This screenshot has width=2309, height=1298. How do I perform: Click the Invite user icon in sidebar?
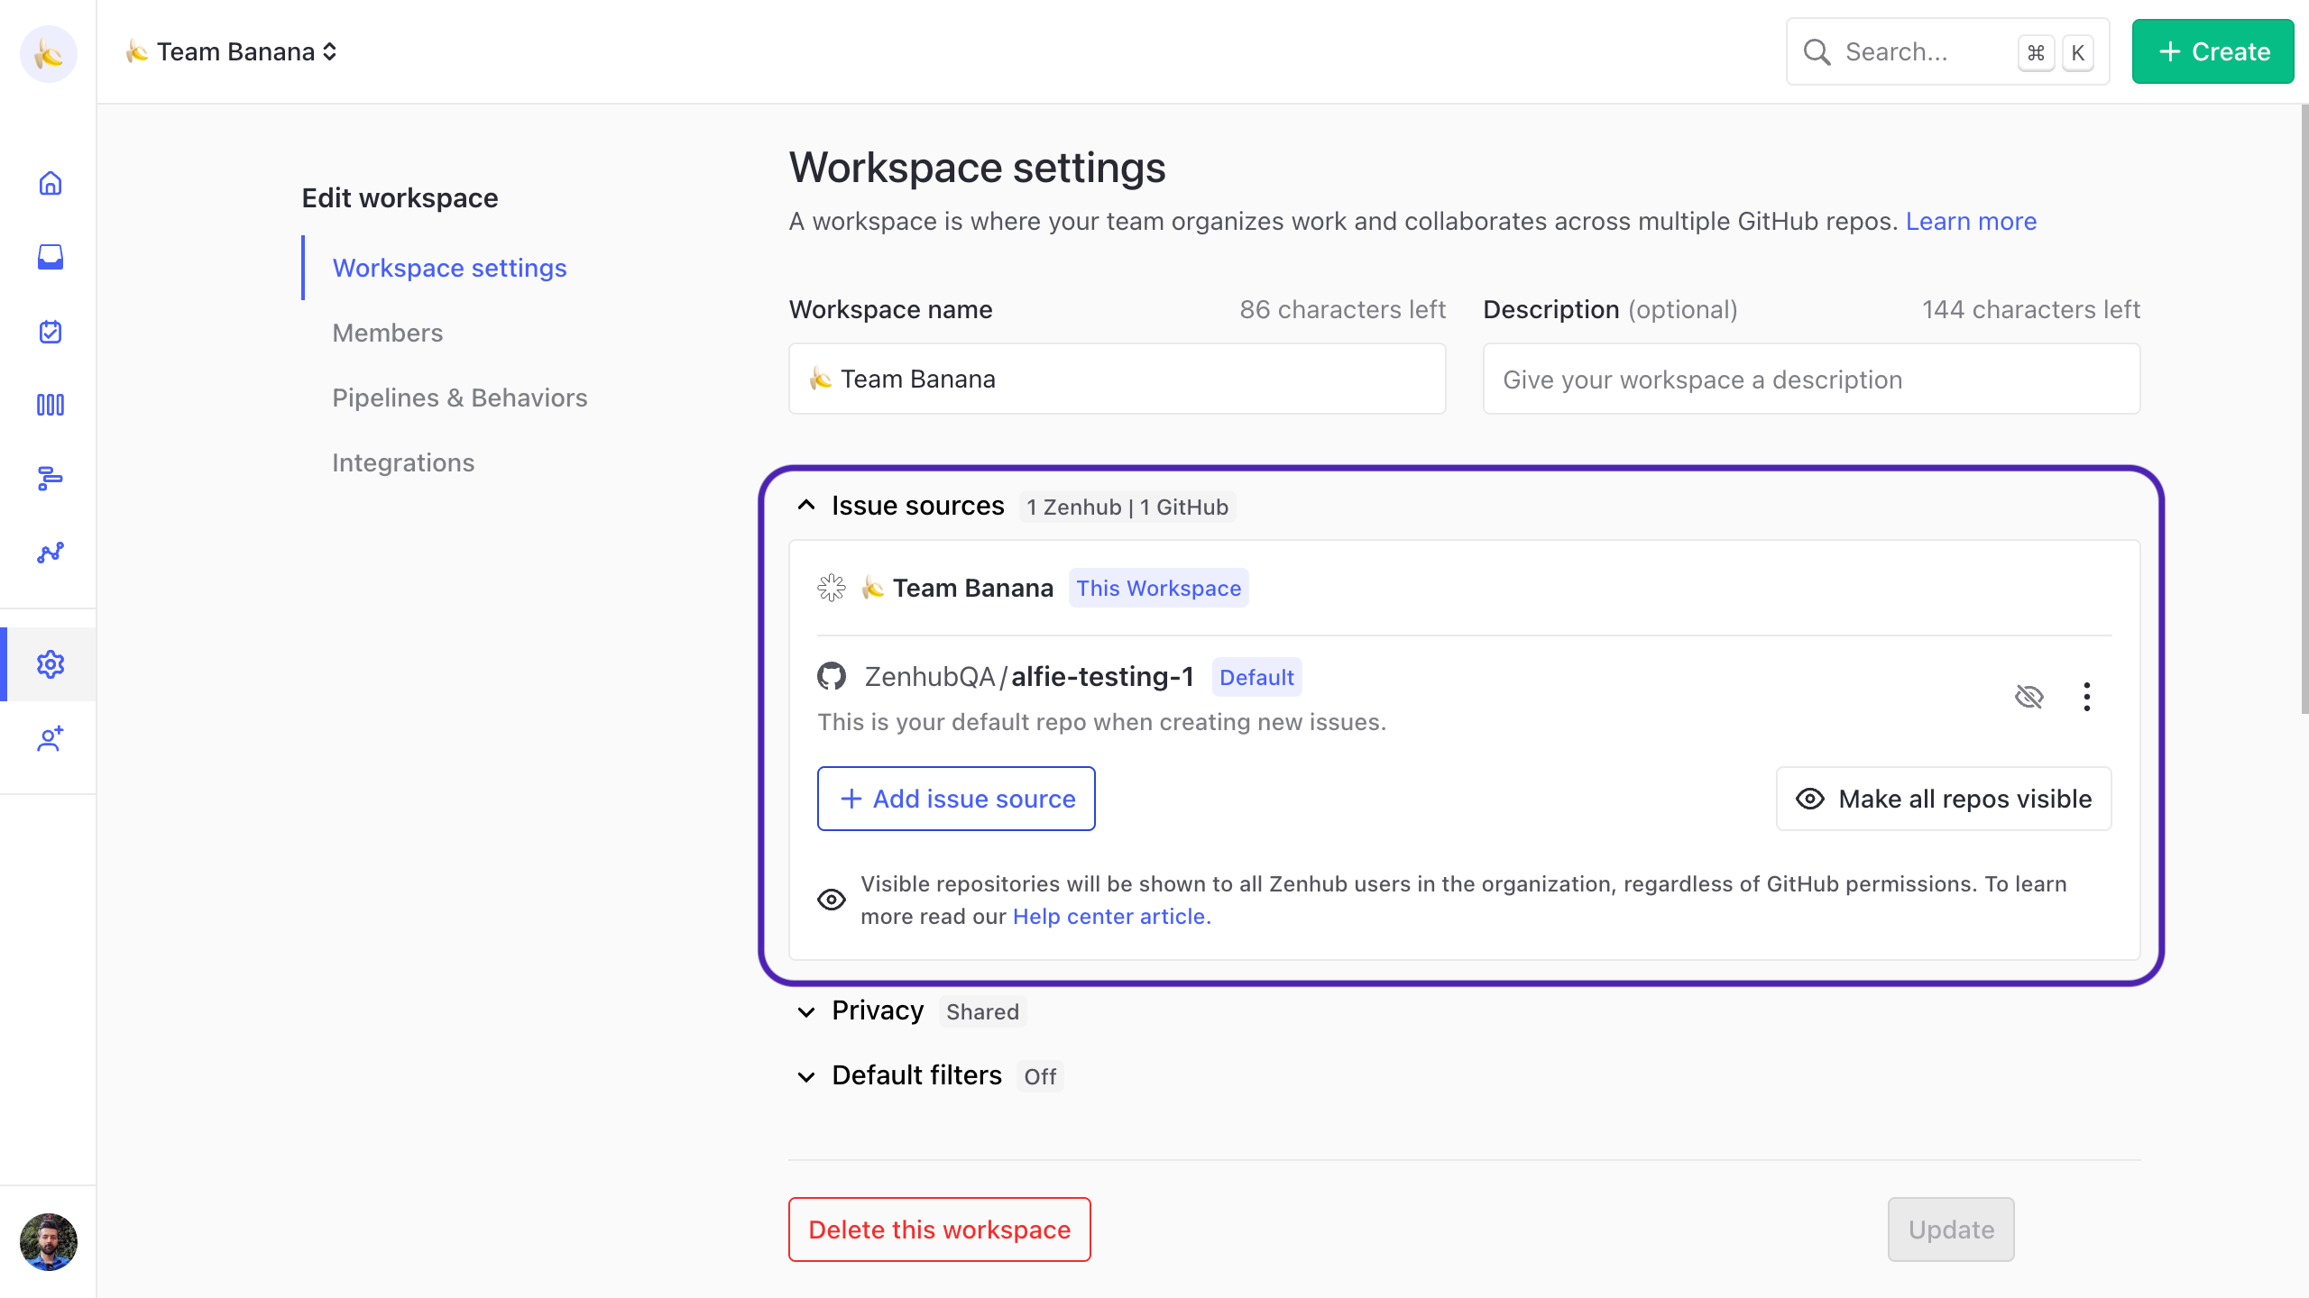point(51,738)
